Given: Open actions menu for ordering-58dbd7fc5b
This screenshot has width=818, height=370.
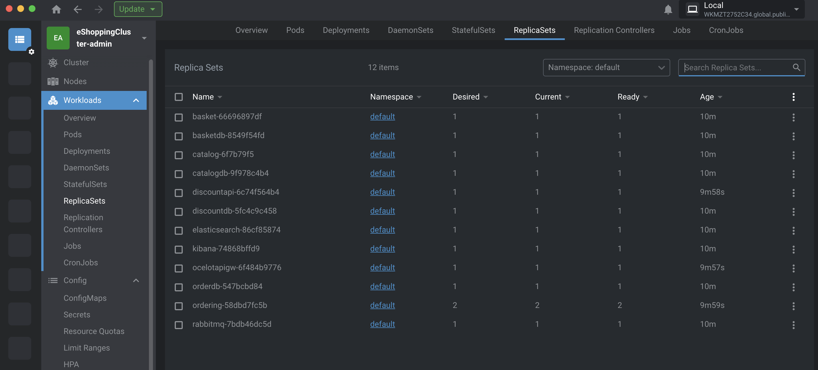Looking at the screenshot, I should pos(793,306).
